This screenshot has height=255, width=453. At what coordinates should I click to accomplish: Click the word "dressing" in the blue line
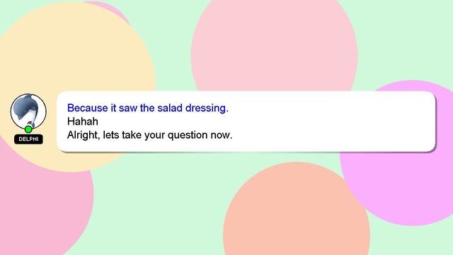(x=205, y=108)
